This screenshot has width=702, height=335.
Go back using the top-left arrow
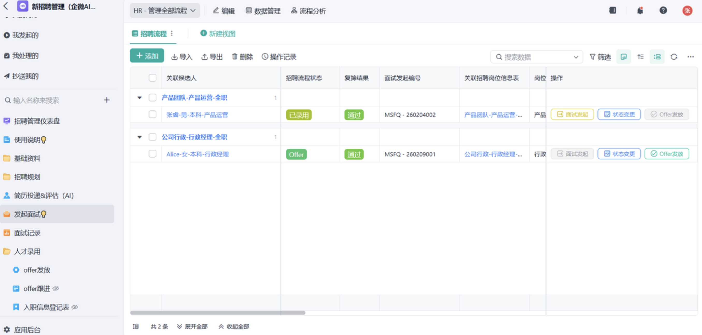pos(6,6)
